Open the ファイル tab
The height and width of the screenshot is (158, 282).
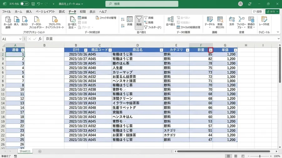point(7,12)
